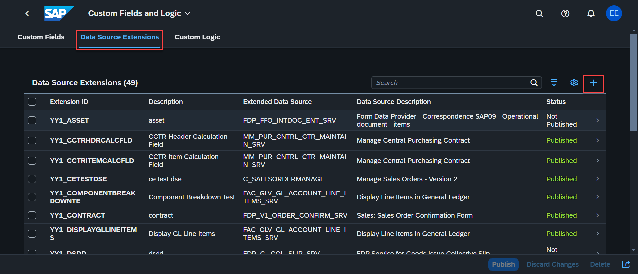
Task: Click 'Data Source Extensions (49)' table title
Action: [x=85, y=83]
